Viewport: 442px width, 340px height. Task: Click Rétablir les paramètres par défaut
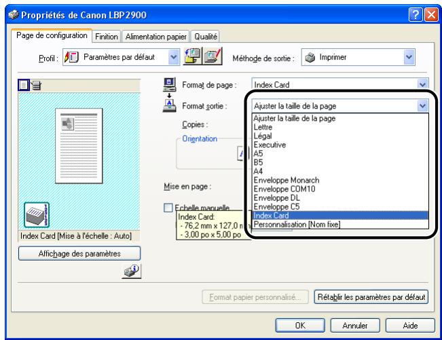click(371, 297)
